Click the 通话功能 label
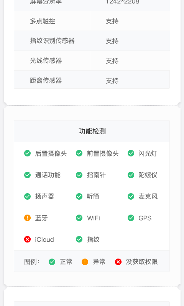 [x=48, y=175]
